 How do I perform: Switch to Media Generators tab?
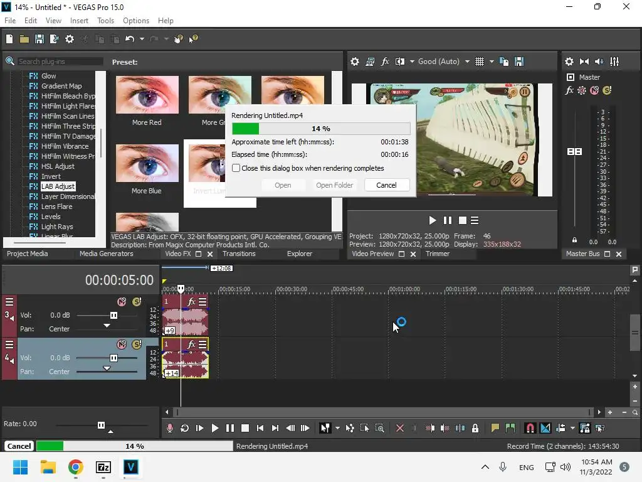click(107, 254)
